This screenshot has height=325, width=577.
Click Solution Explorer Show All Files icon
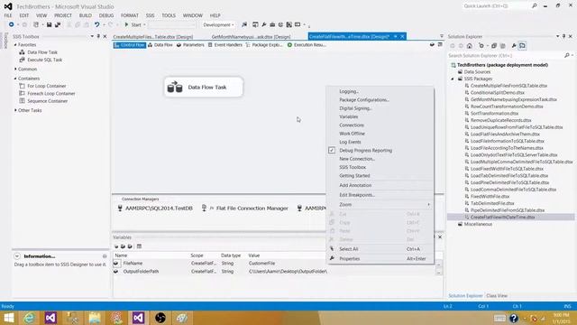[503, 46]
